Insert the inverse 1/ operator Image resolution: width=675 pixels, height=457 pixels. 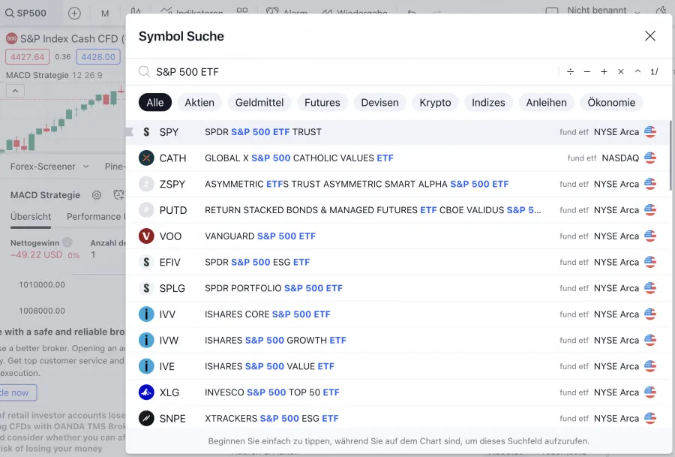pos(654,72)
